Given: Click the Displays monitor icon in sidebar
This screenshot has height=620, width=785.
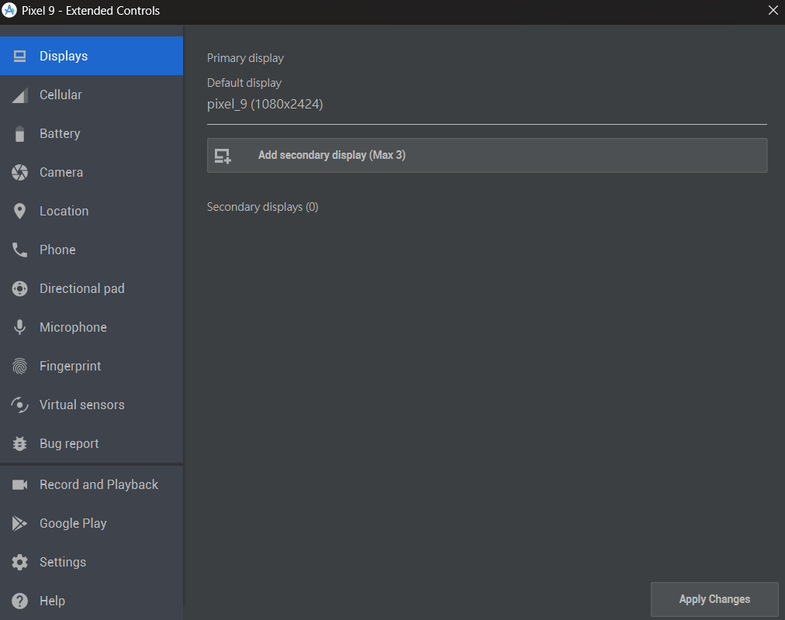Looking at the screenshot, I should coord(19,56).
